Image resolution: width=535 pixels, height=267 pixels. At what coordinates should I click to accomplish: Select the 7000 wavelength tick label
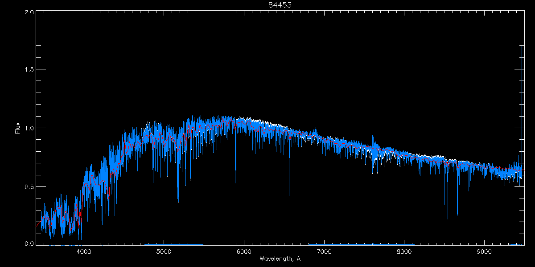tap(324, 251)
